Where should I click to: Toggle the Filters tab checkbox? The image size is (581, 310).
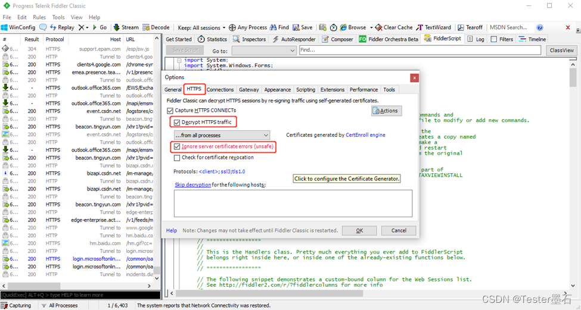(493, 39)
